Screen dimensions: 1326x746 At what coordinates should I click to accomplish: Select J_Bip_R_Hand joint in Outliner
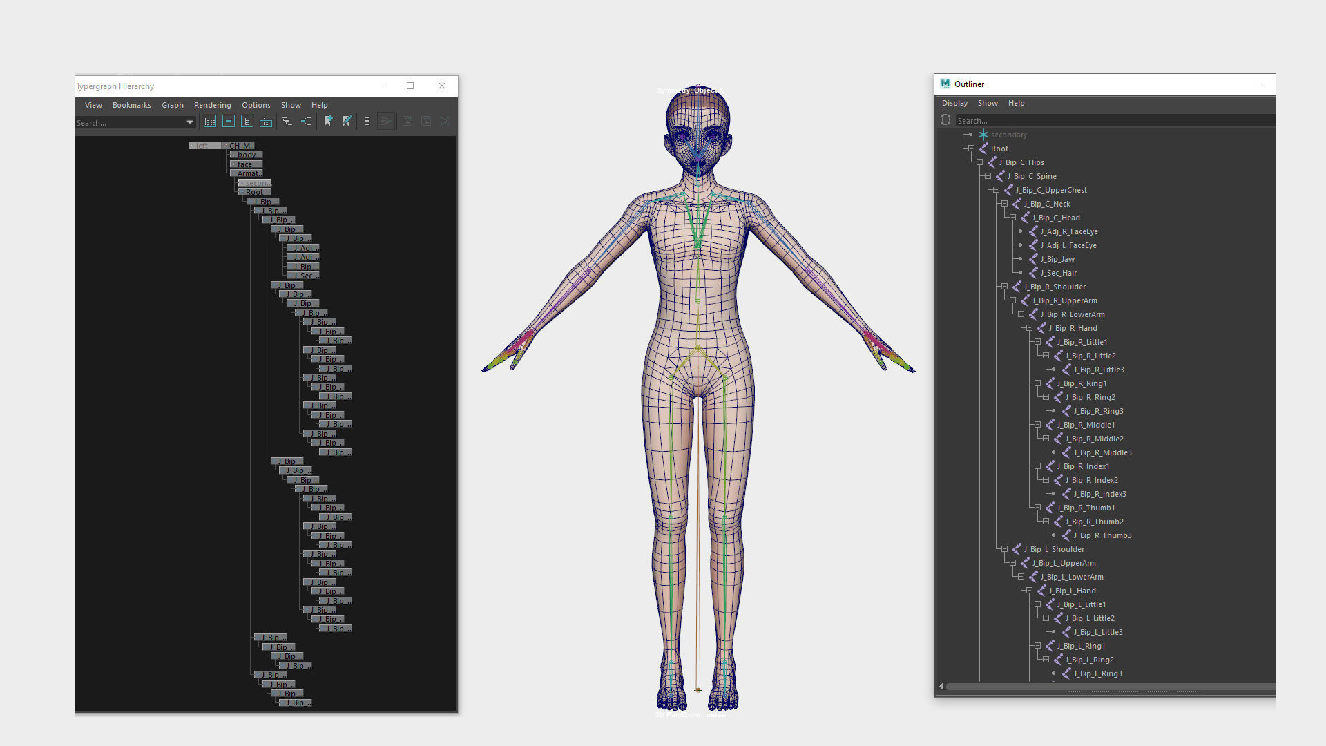point(1073,328)
